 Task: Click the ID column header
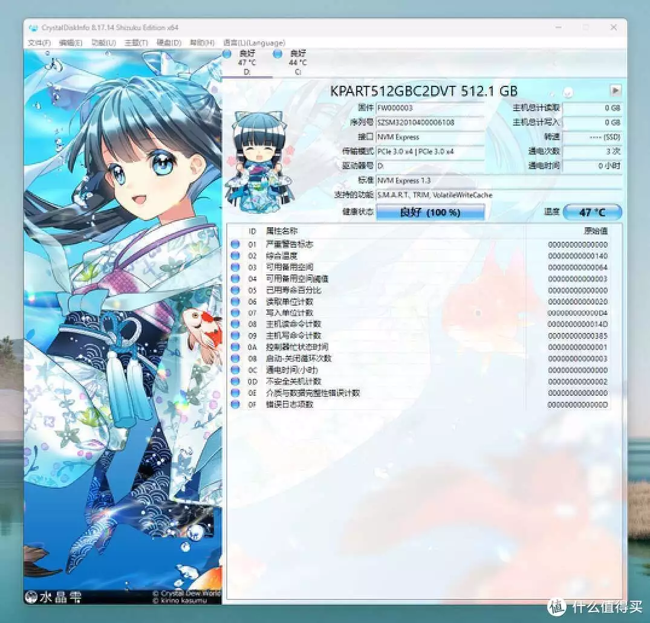pyautogui.click(x=252, y=231)
